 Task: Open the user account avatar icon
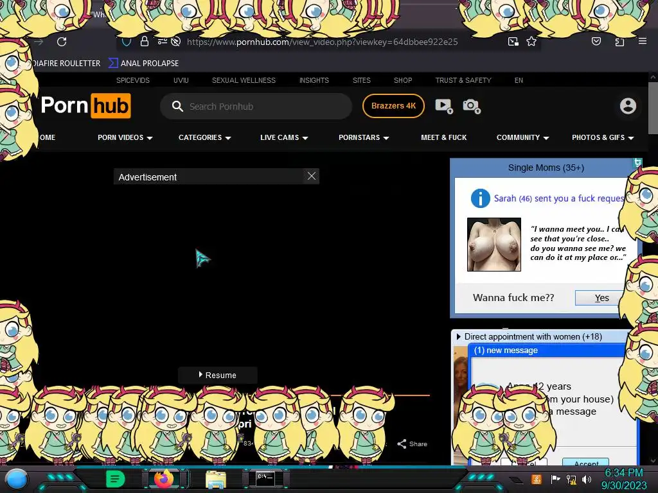click(628, 106)
